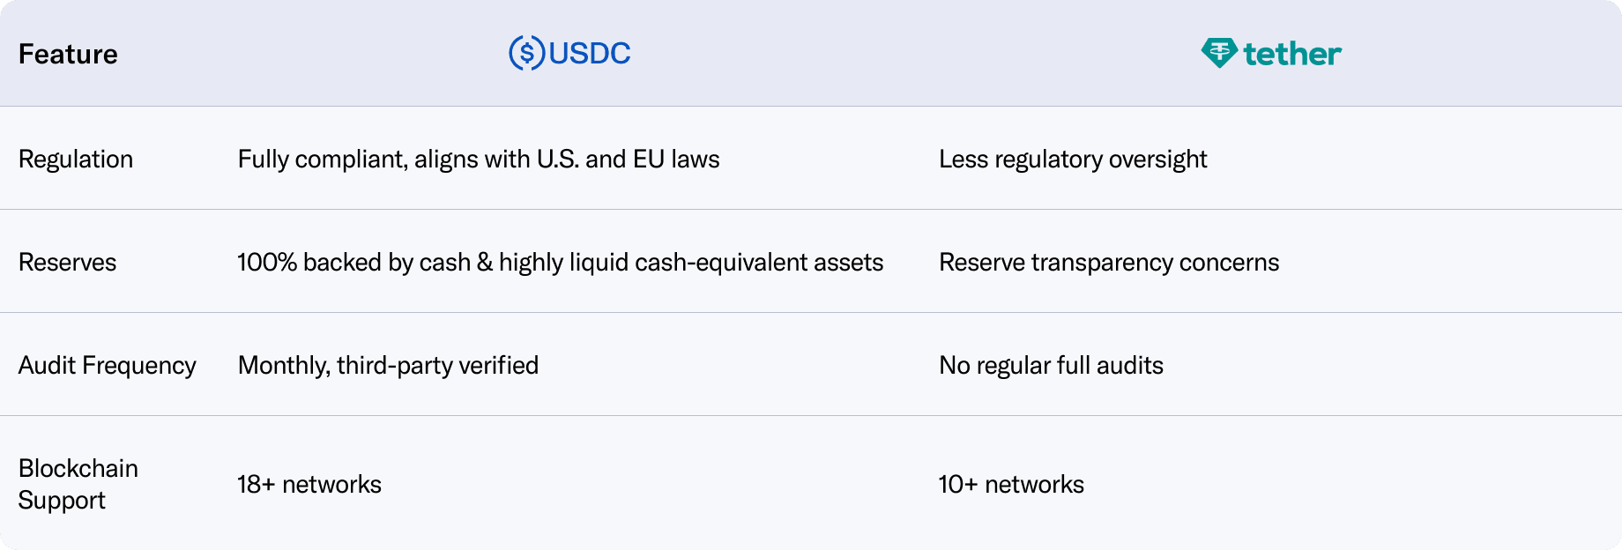Image resolution: width=1622 pixels, height=550 pixels.
Task: Click the 'No regular full audits' cell
Action: tap(1051, 366)
